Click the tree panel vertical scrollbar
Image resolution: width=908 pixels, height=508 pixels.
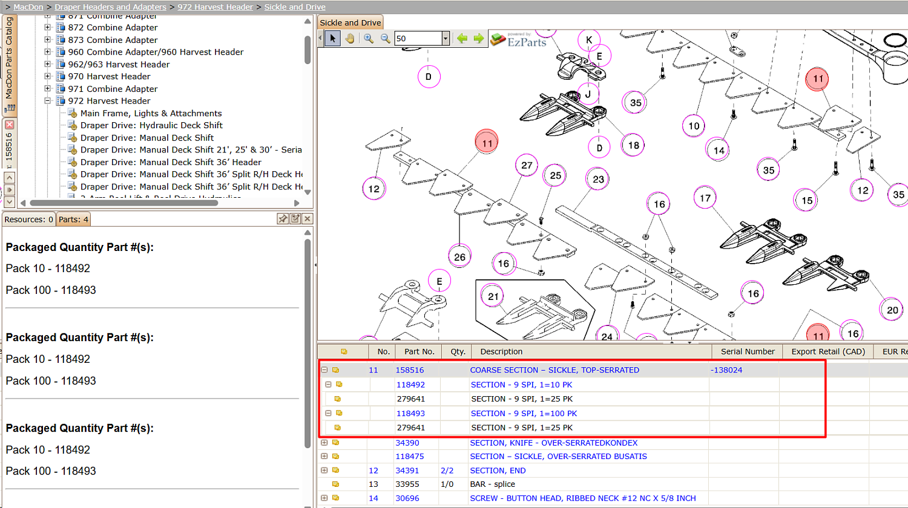[x=308, y=50]
